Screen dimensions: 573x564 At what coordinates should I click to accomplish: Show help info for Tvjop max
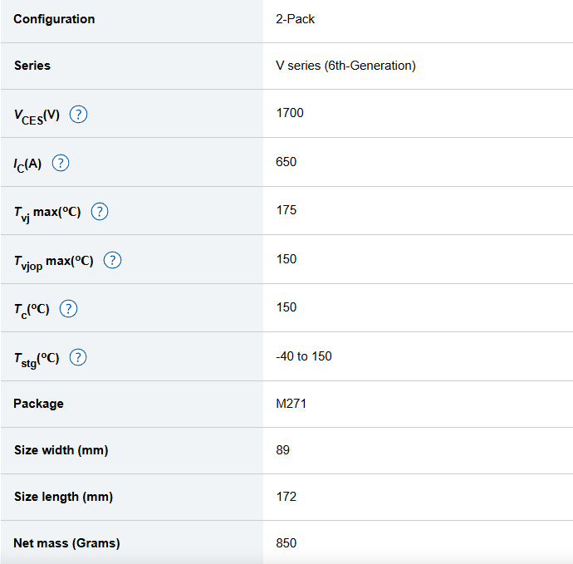[112, 260]
